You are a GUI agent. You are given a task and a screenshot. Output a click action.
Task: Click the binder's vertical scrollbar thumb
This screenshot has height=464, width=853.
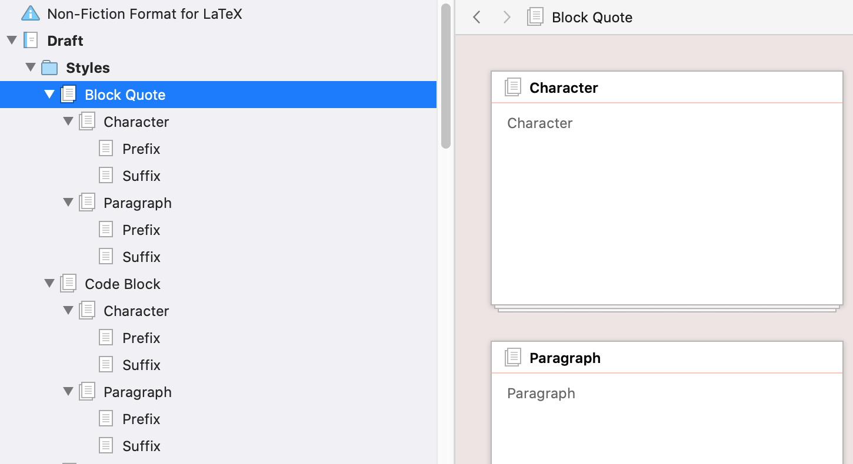[446, 76]
